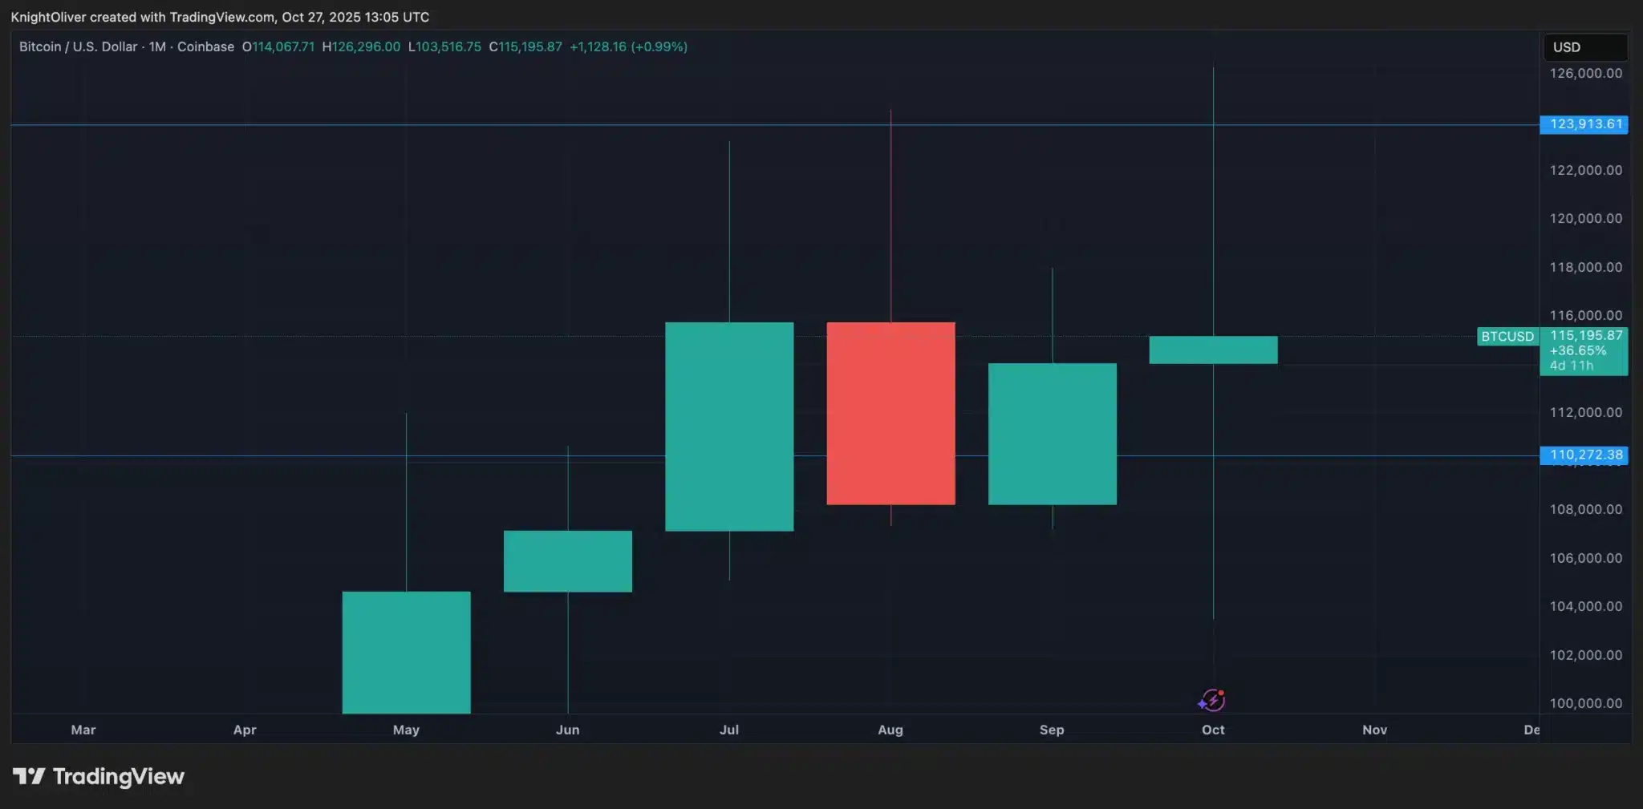This screenshot has height=809, width=1643.
Task: Click the 110,272.38 price line label
Action: pyautogui.click(x=1584, y=455)
